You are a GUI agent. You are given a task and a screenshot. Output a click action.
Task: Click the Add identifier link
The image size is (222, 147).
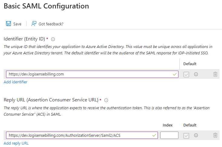pos(15,82)
